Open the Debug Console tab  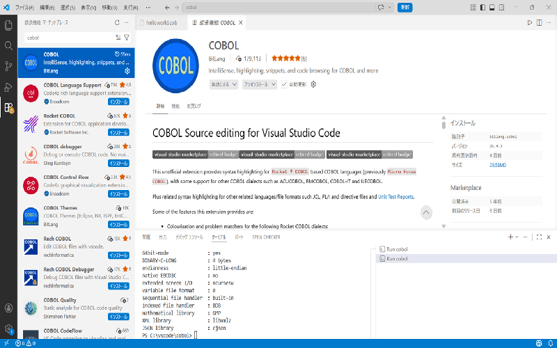coord(189,237)
